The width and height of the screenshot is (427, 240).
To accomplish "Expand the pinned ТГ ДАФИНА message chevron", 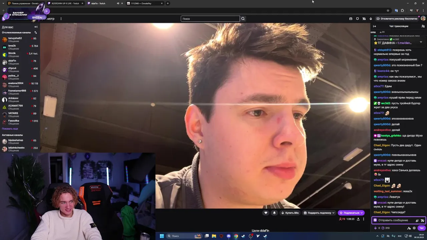I will [421, 42].
